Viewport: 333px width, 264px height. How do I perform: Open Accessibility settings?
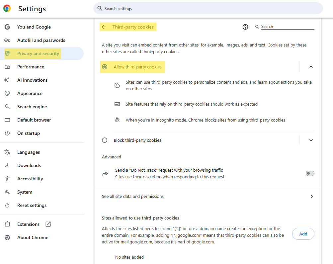point(30,179)
